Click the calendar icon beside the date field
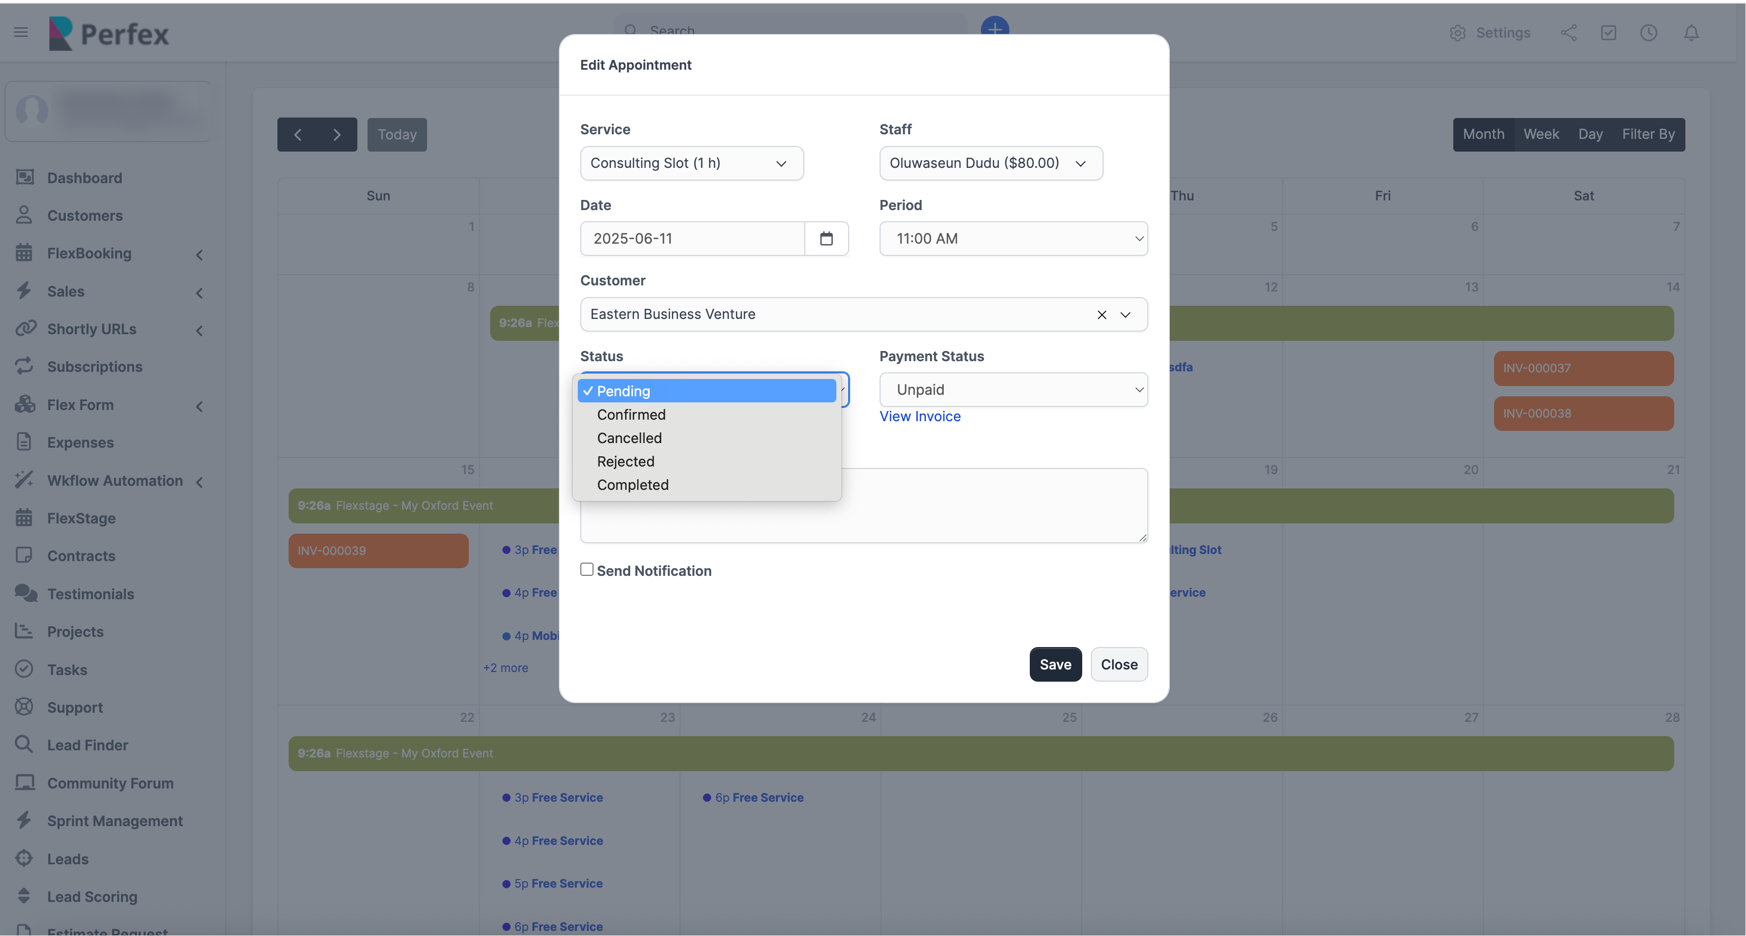This screenshot has width=1746, height=936. [826, 239]
